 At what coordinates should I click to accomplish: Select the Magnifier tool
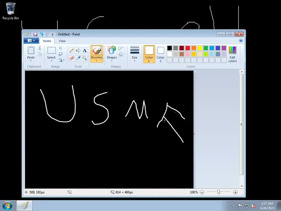pyautogui.click(x=85, y=58)
